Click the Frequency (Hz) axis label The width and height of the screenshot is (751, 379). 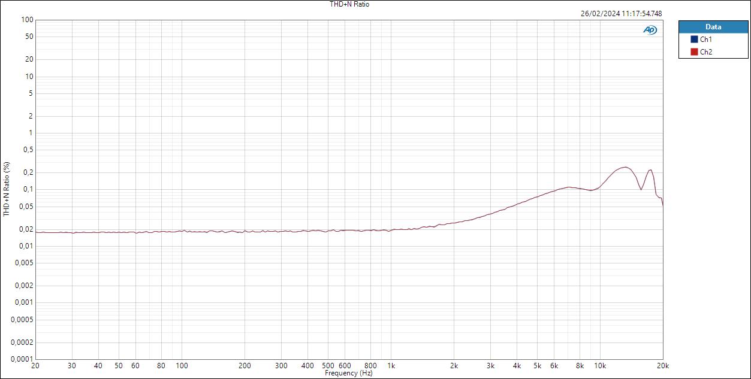pyautogui.click(x=349, y=372)
